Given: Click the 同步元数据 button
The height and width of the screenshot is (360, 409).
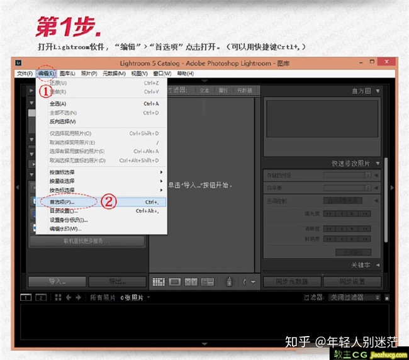Looking at the screenshot, I should tap(292, 282).
